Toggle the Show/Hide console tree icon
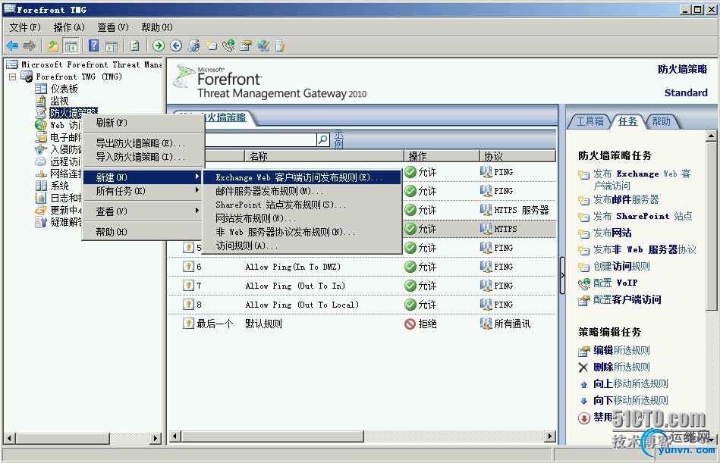This screenshot has height=463, width=720. click(71, 45)
